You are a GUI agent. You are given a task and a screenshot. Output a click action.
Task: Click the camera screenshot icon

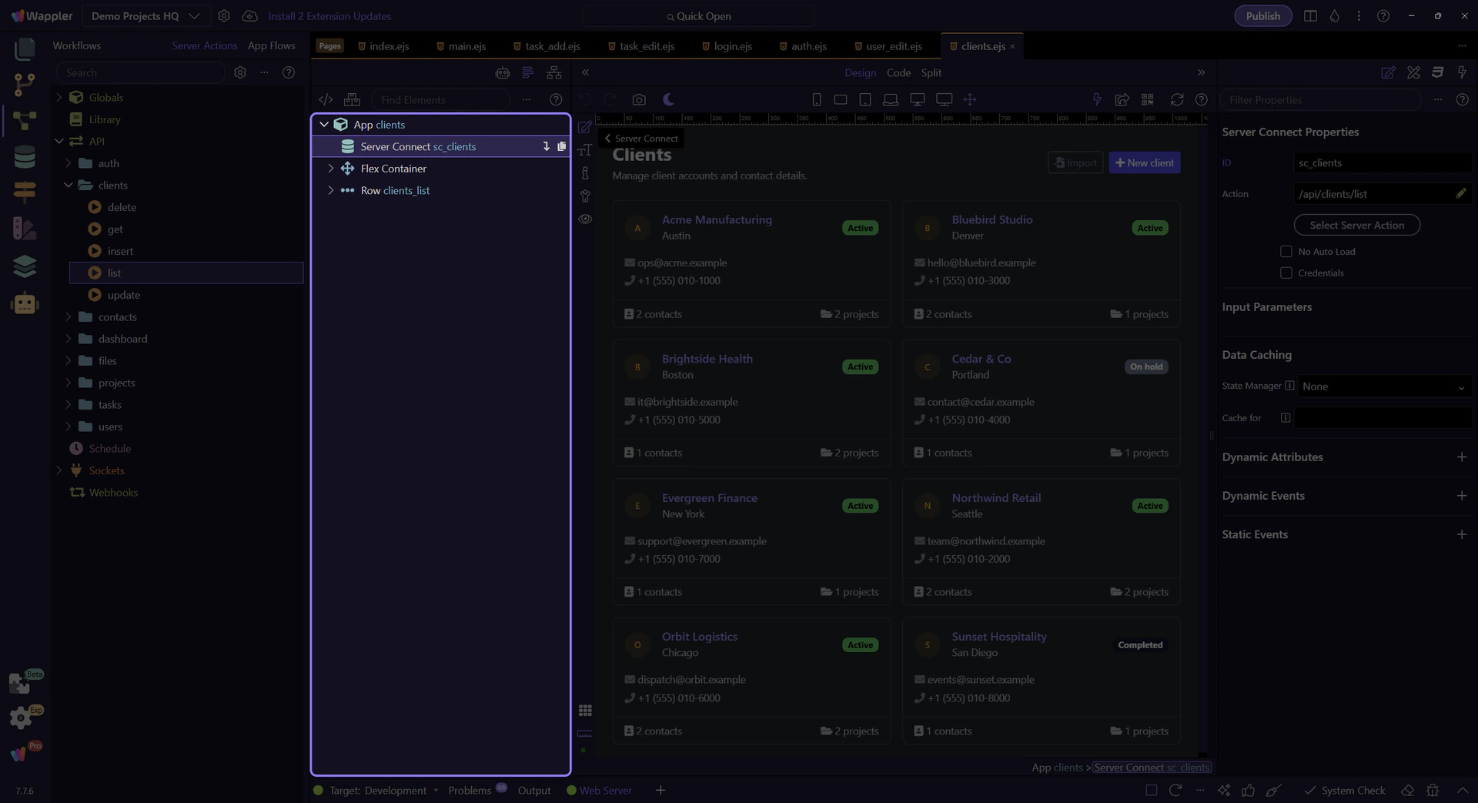tap(639, 99)
